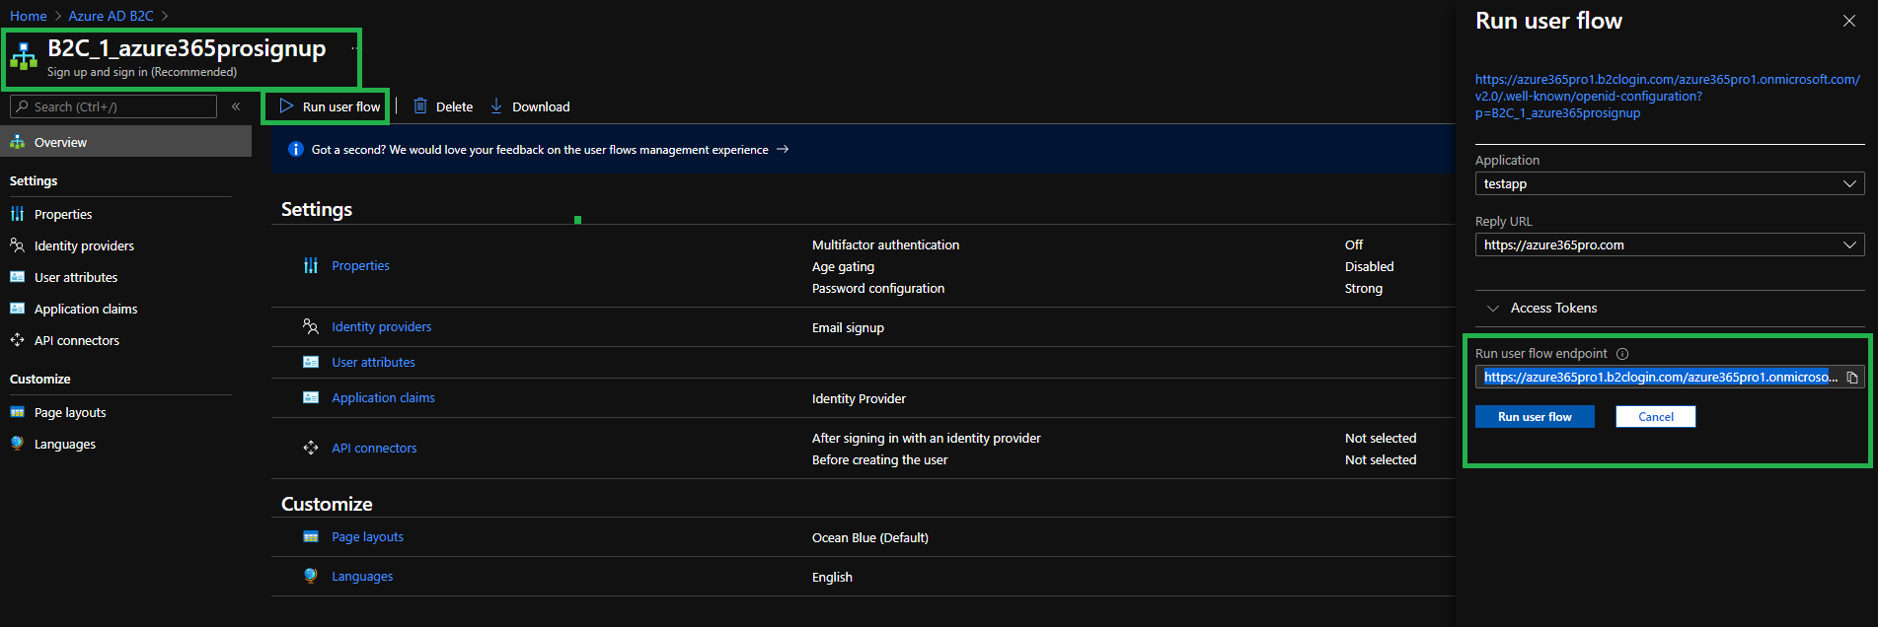Click the sidebar API connectors icon
This screenshot has height=627, width=1878.
[18, 340]
